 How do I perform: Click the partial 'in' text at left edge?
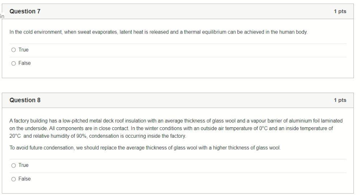coord(2,17)
